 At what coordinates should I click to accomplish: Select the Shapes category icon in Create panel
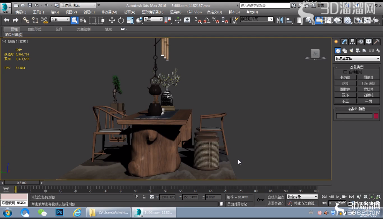tap(344, 51)
